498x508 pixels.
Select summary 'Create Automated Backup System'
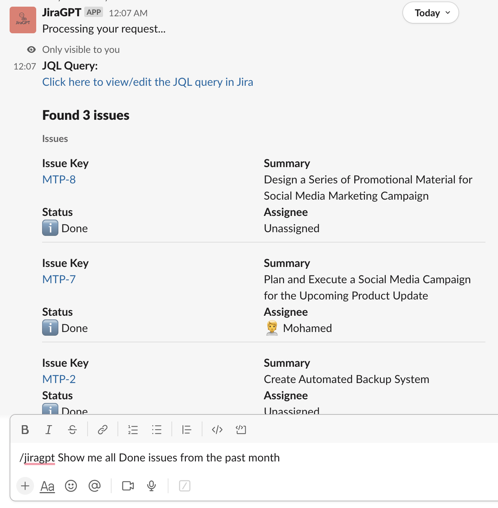pos(347,379)
